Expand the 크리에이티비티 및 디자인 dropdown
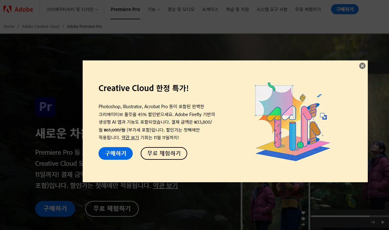Viewport: 389px width, 230px height. click(x=72, y=9)
